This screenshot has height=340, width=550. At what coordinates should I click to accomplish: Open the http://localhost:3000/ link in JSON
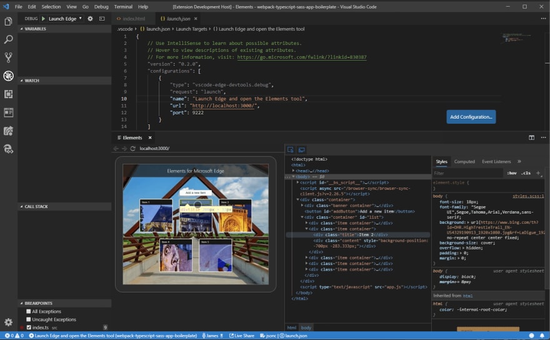[x=223, y=106]
